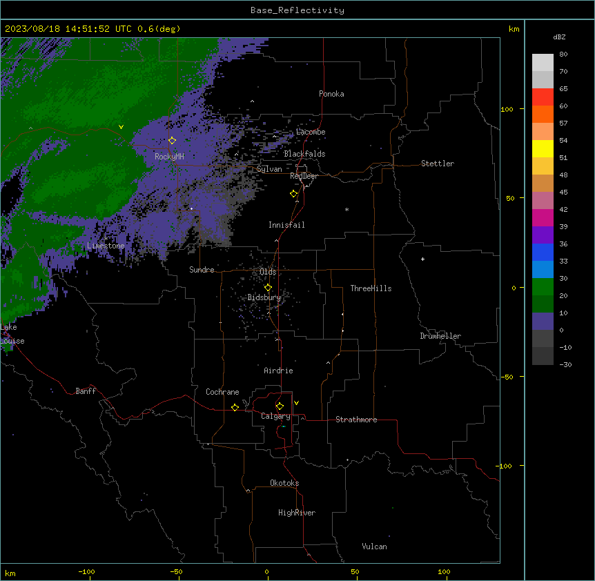This screenshot has width=595, height=581.
Task: Click the Calgary city label
Action: point(275,416)
